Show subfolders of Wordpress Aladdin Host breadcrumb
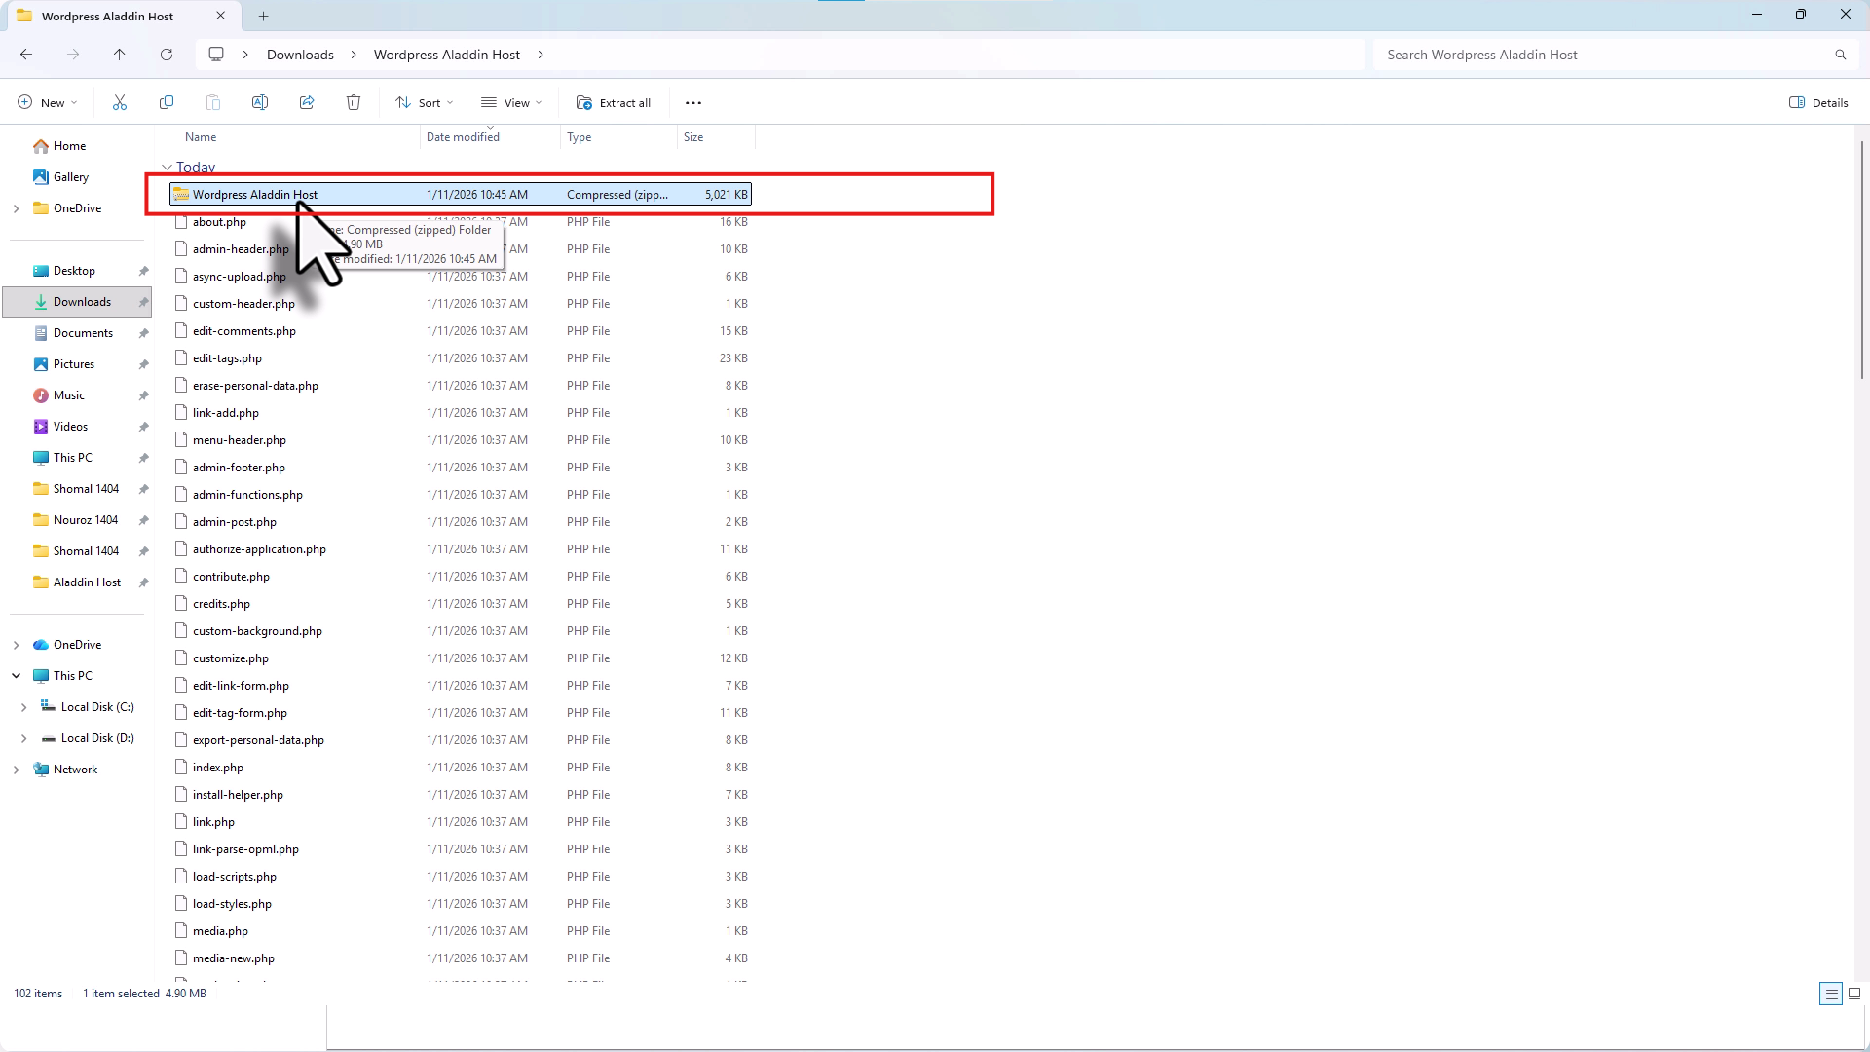Image resolution: width=1870 pixels, height=1052 pixels. pos(541,55)
